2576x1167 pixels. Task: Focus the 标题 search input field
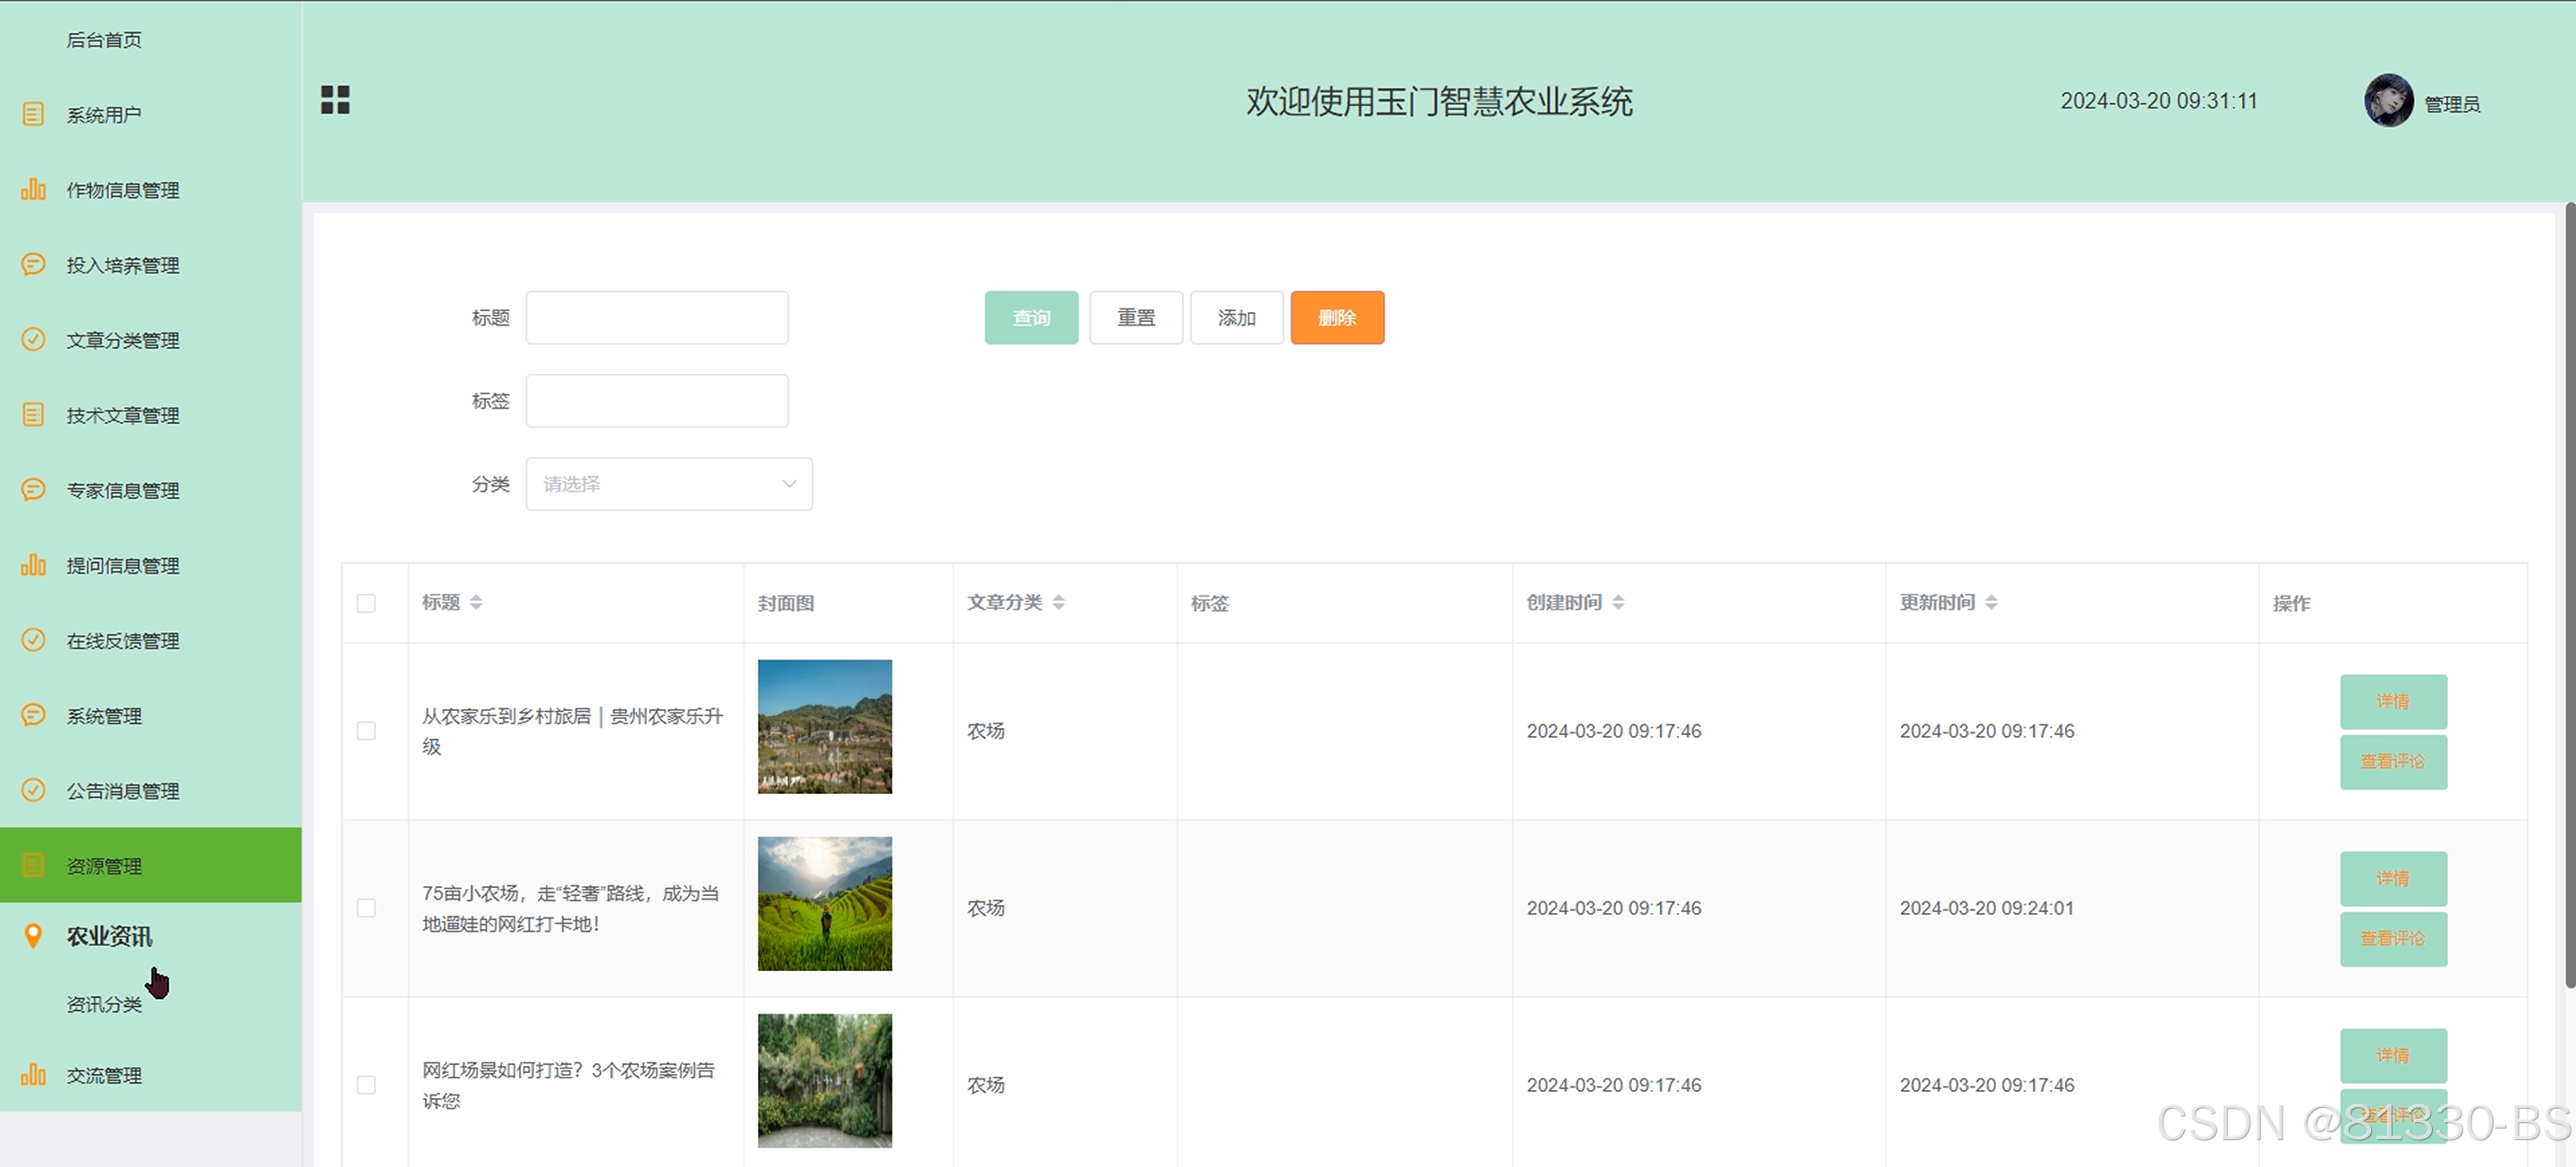pos(657,317)
